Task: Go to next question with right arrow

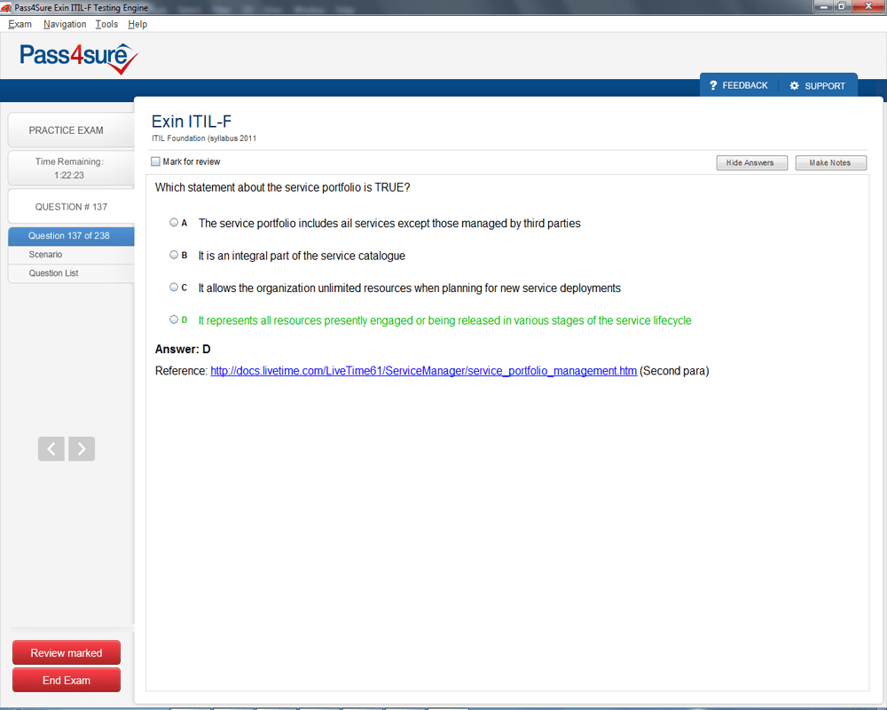Action: (x=82, y=449)
